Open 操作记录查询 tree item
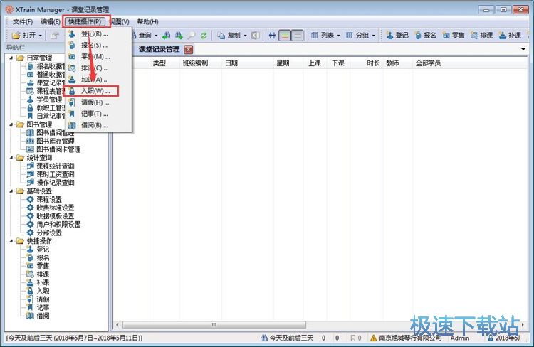Viewport: 534px width, 347px height. point(55,183)
